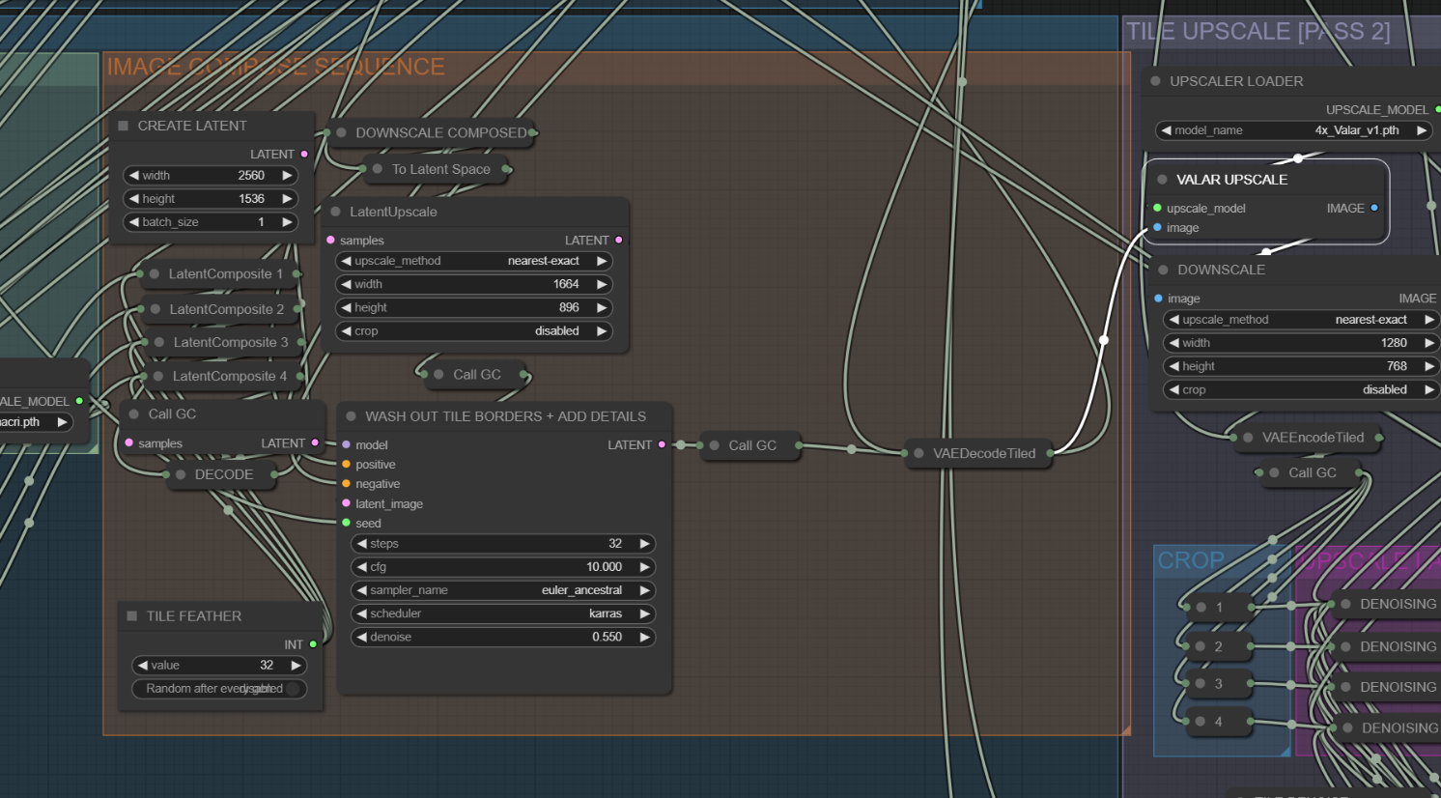Select the TILE UPSCALE [PASS 2] group title

1257,31
